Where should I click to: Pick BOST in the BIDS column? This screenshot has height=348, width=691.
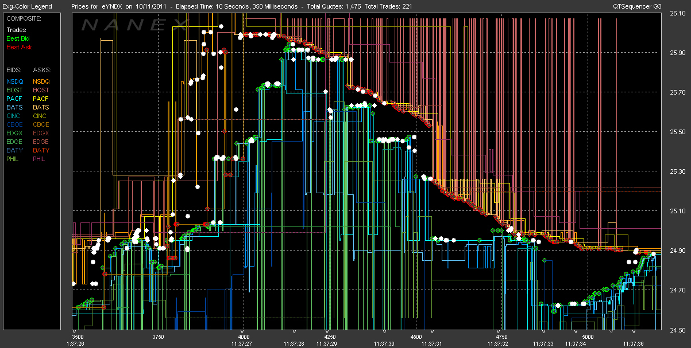point(14,90)
